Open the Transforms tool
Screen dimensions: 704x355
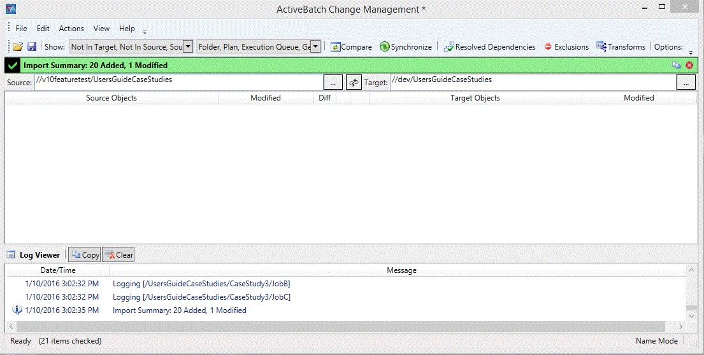pos(621,46)
